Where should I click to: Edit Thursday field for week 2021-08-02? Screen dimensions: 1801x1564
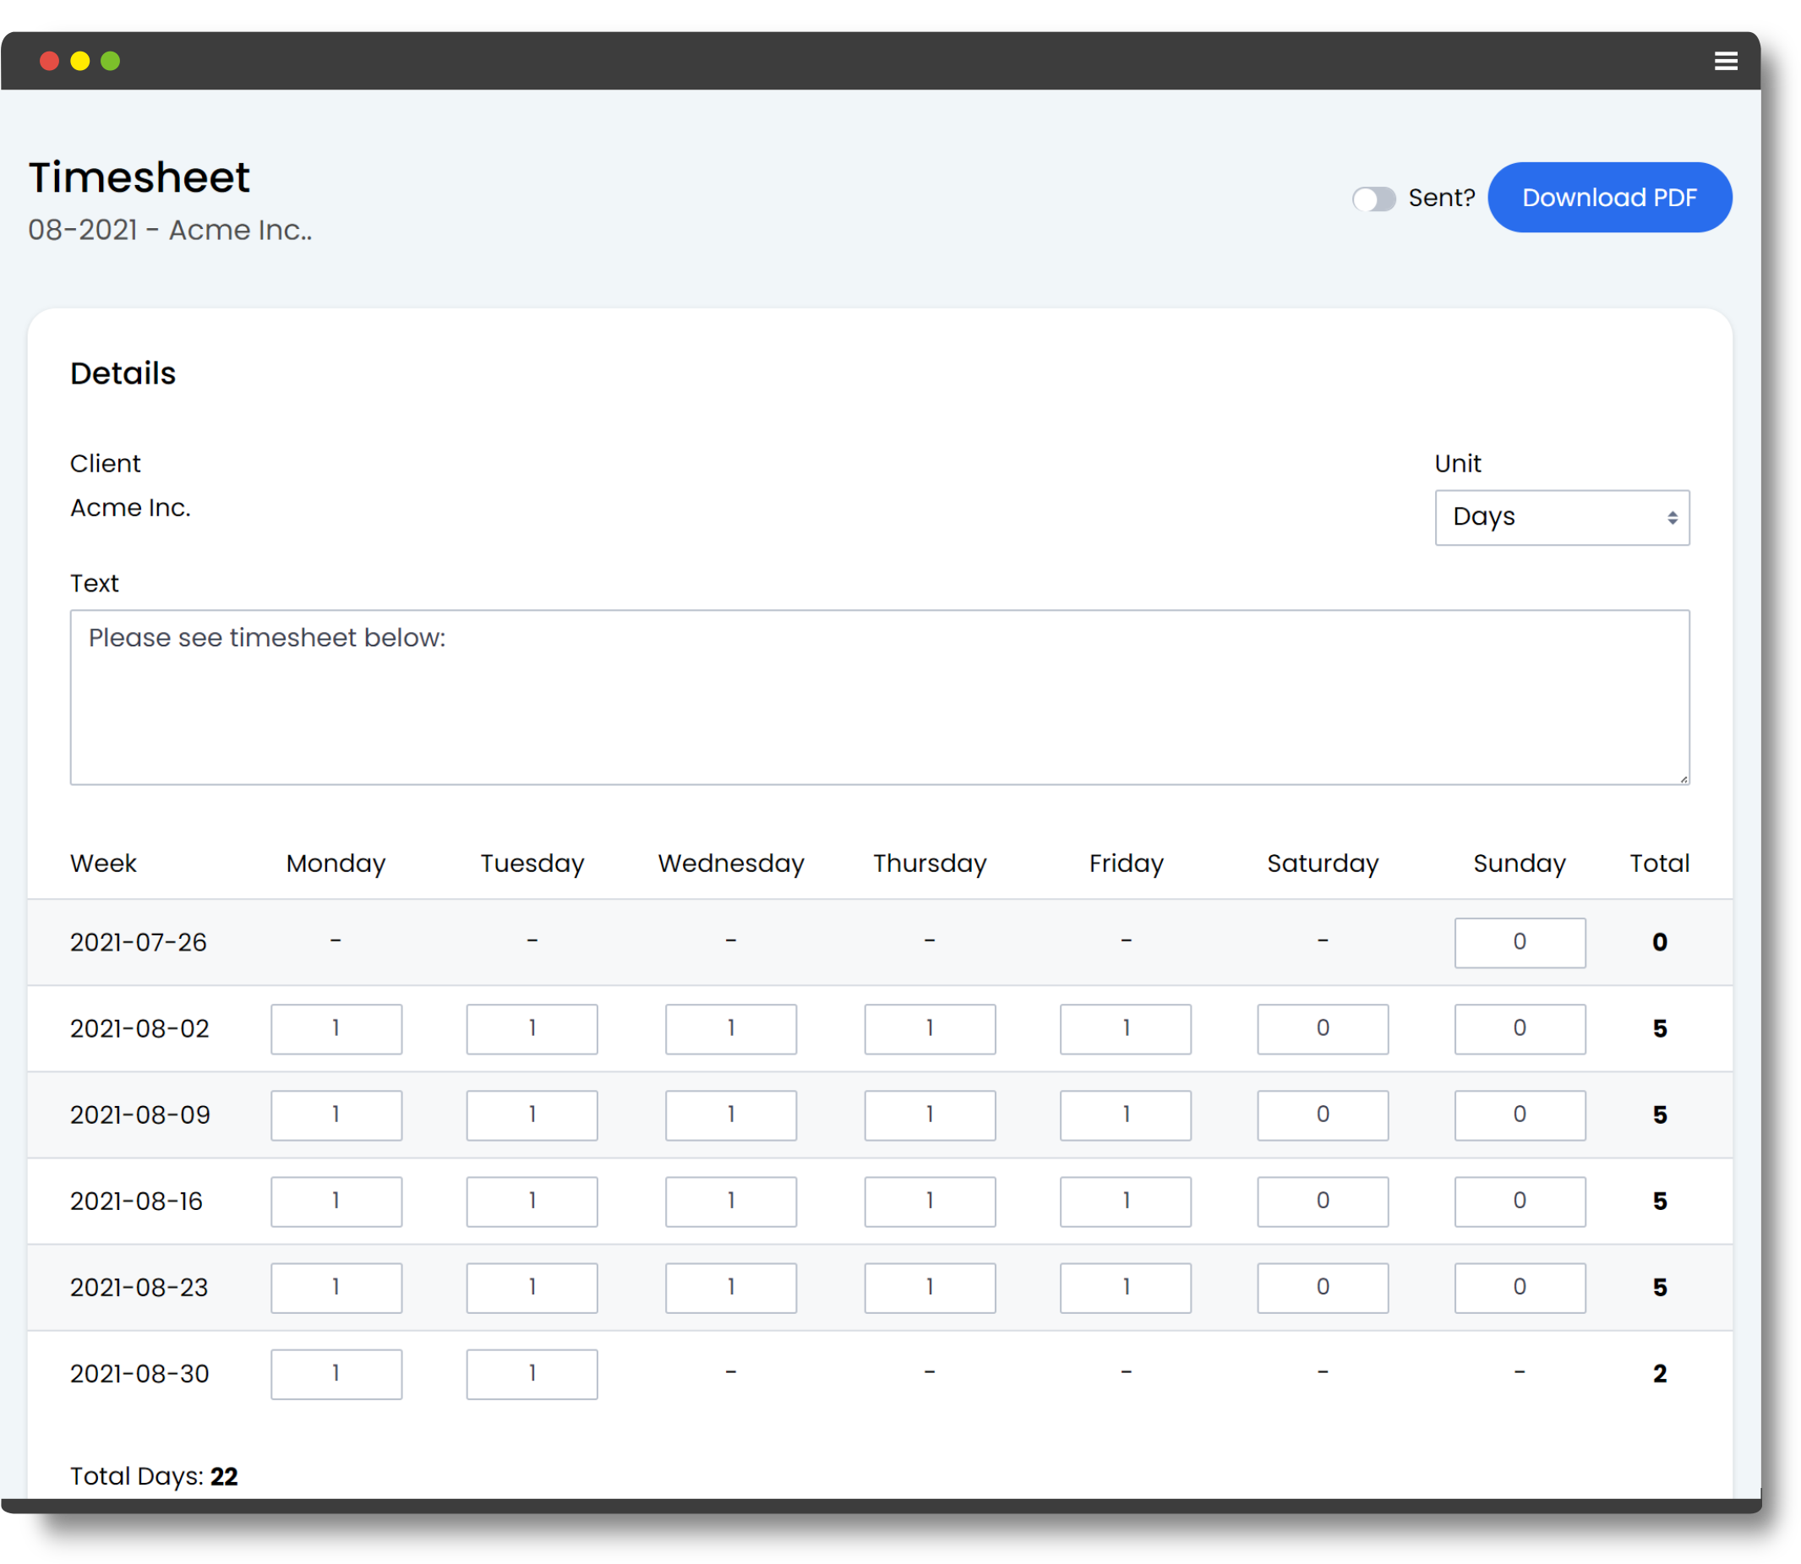[x=930, y=1029]
